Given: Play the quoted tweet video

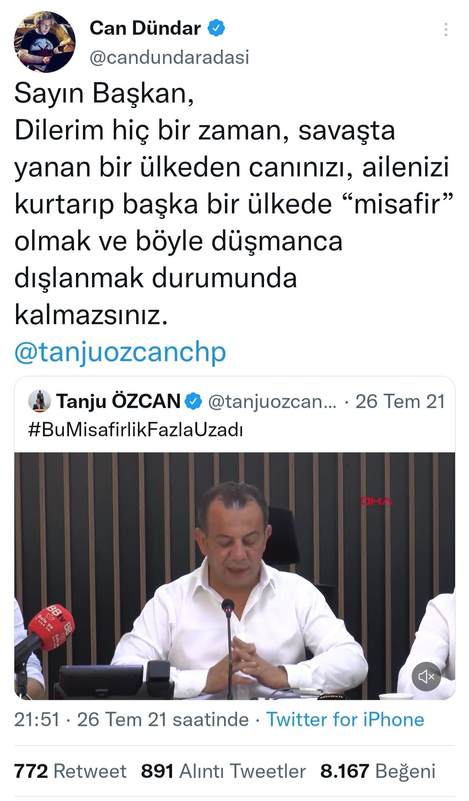Looking at the screenshot, I should [234, 576].
